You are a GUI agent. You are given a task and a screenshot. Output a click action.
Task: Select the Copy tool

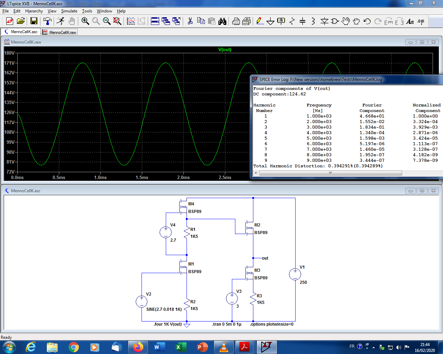[201, 21]
